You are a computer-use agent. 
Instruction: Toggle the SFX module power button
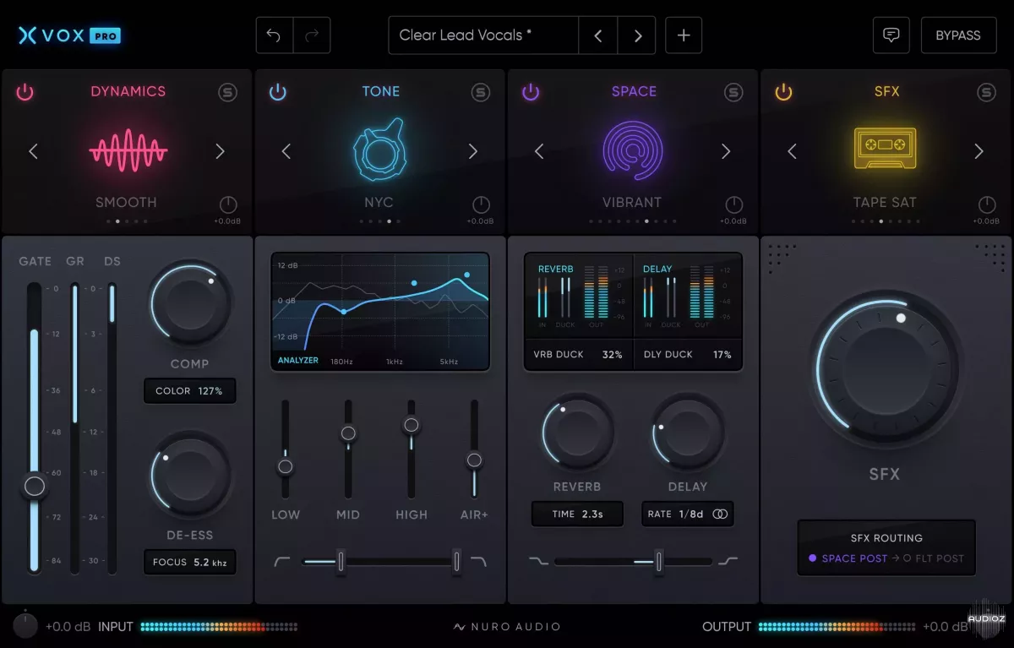coord(784,92)
